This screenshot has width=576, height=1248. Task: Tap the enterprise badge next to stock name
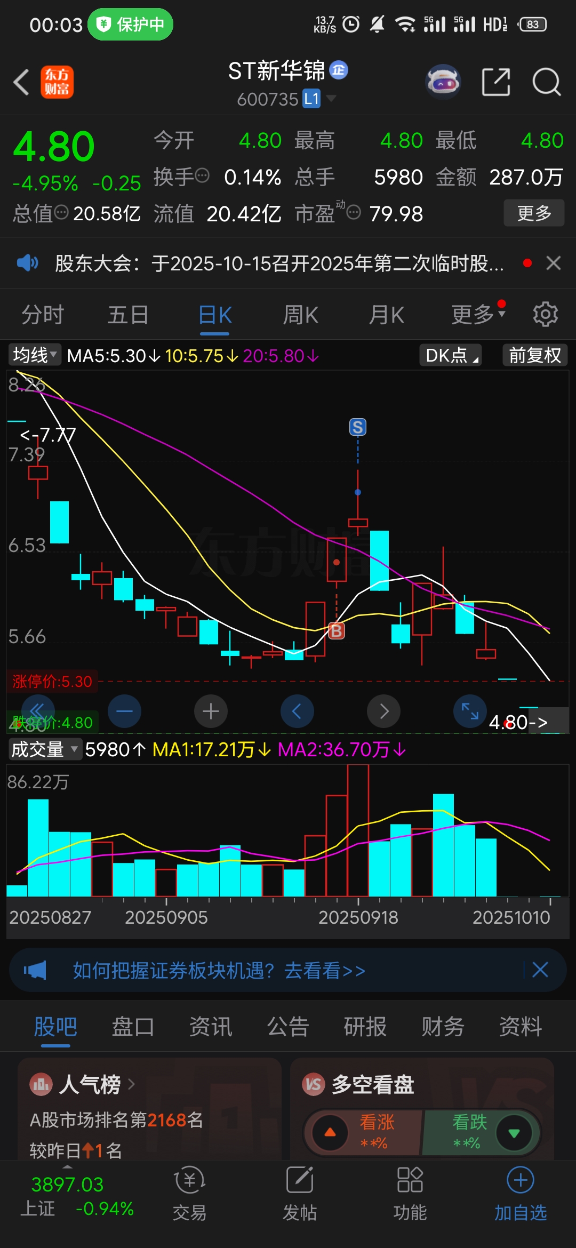339,70
